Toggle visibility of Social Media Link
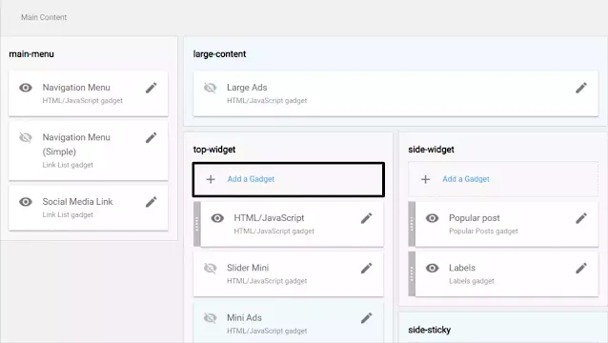608x343 pixels. pyautogui.click(x=26, y=202)
